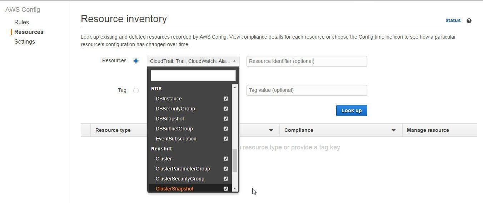Uncheck the DBInstance checkbox
483x203 pixels.
(226, 99)
